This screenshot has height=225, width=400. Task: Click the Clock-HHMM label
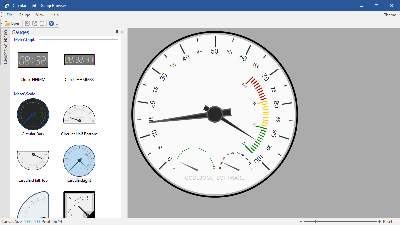point(33,80)
